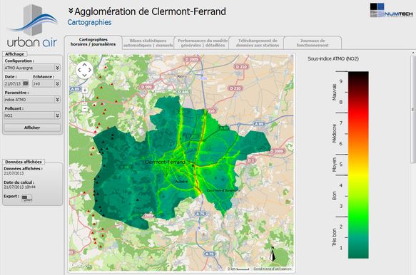Click the CSV export icon
Viewport: 416px width, 275px height.
27,198
